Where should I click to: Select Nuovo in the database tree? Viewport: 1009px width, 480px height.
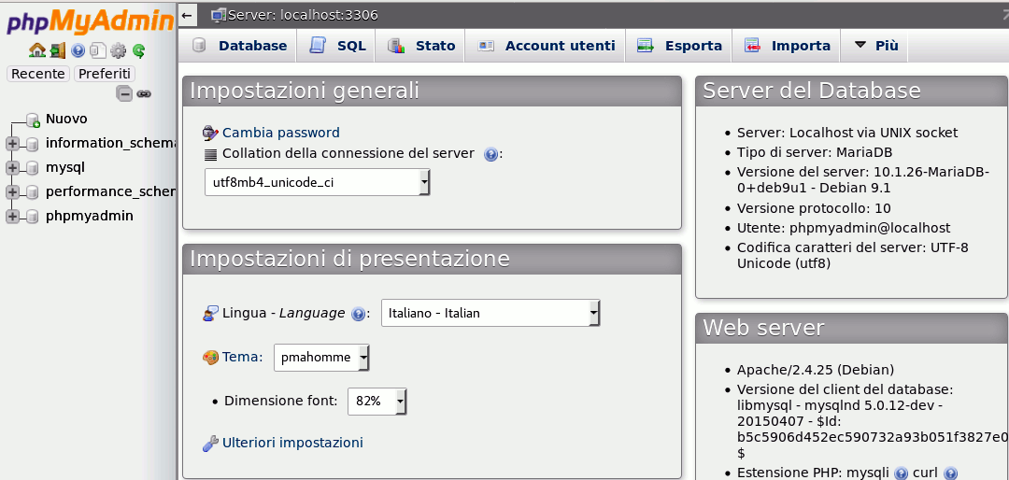pos(66,119)
